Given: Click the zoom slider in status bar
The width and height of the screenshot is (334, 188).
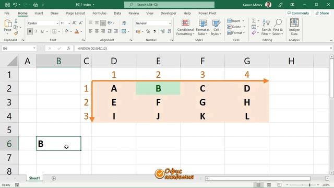Looking at the screenshot, I should (x=303, y=185).
